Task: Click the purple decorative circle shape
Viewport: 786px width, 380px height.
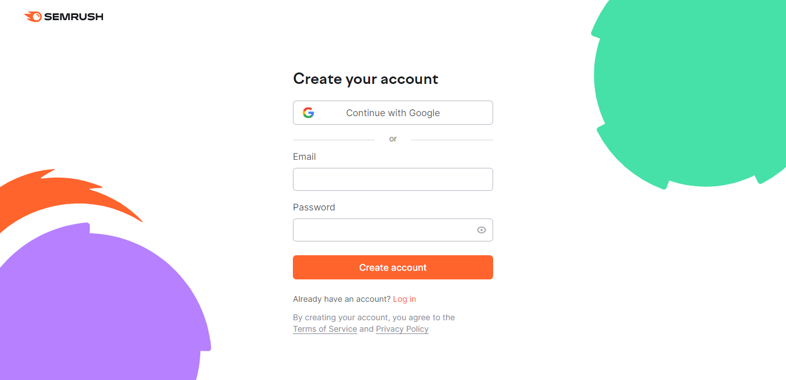Action: (x=98, y=305)
